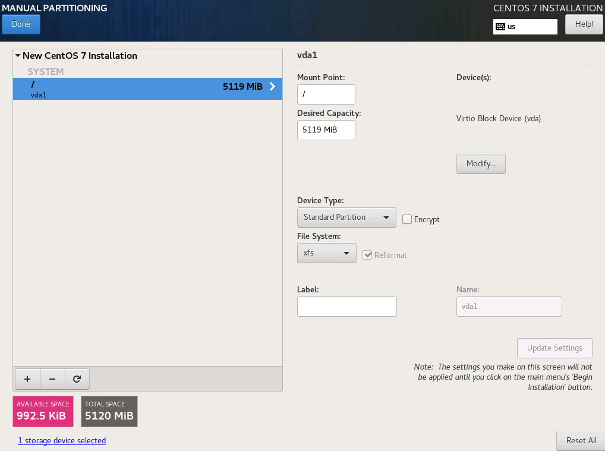
Task: Click the Reset All button
Action: (x=581, y=441)
